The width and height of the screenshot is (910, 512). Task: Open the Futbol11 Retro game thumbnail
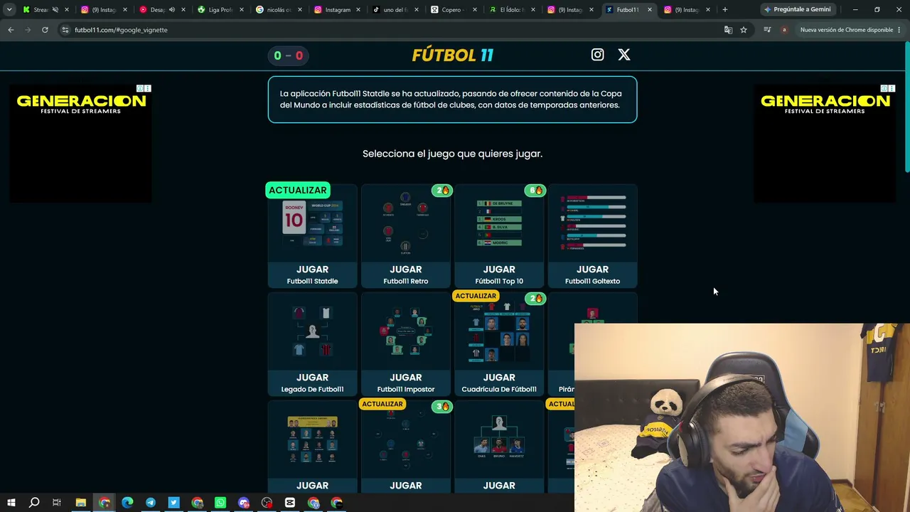click(405, 223)
